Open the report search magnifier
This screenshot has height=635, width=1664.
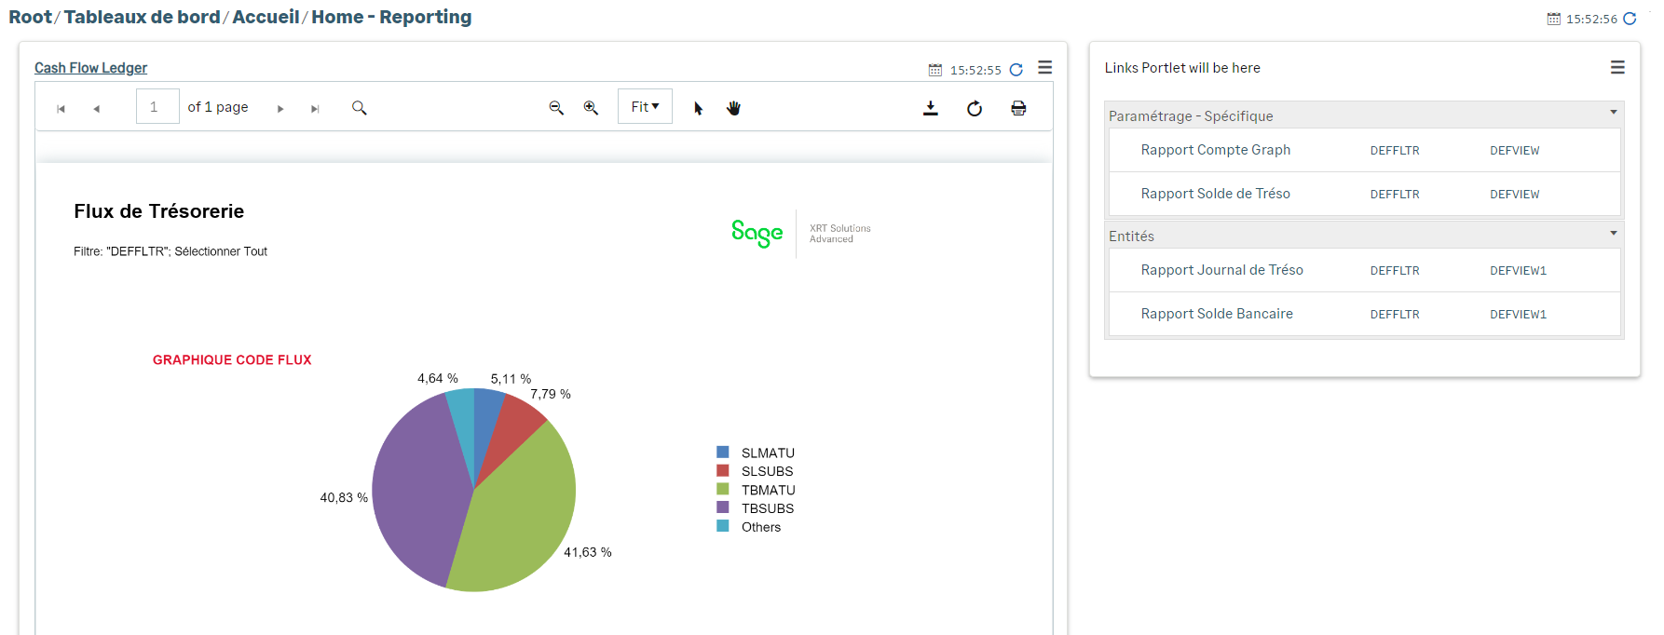tap(359, 108)
